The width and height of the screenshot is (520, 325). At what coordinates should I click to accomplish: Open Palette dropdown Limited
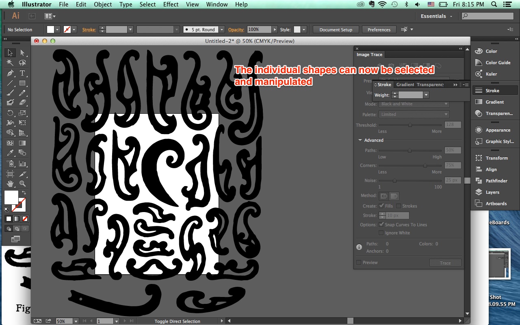coord(414,115)
